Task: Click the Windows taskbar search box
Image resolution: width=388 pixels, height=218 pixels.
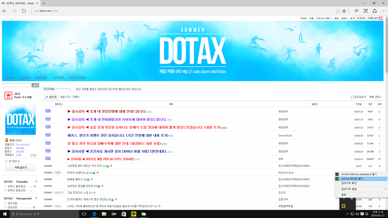Action: 45,214
